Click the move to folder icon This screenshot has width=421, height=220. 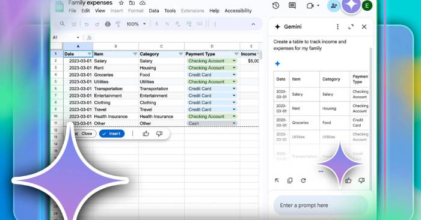132,3
